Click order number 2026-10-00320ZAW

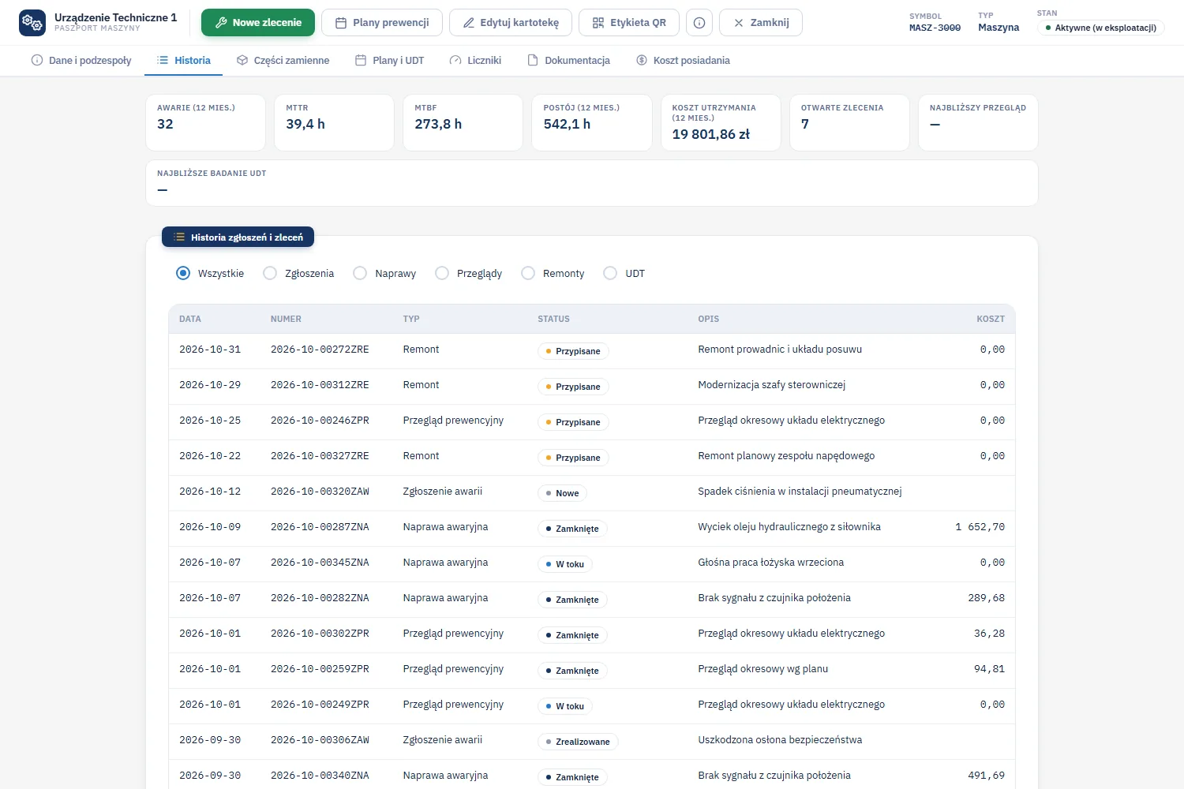click(320, 492)
